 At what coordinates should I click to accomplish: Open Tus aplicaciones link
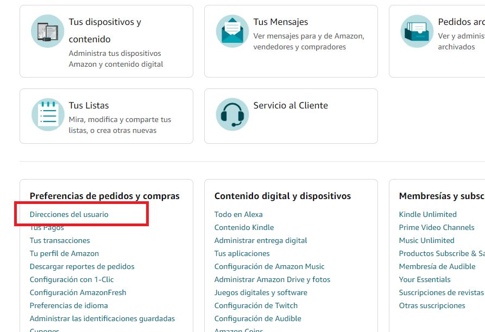pyautogui.click(x=242, y=253)
